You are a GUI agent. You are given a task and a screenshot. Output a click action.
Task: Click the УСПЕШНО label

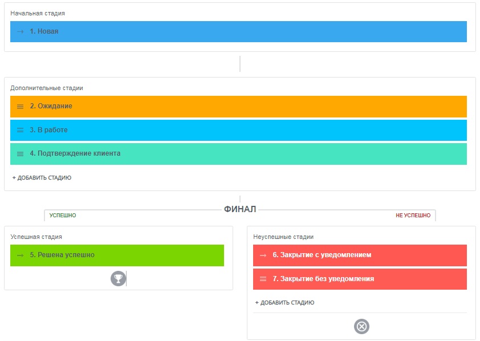point(63,215)
